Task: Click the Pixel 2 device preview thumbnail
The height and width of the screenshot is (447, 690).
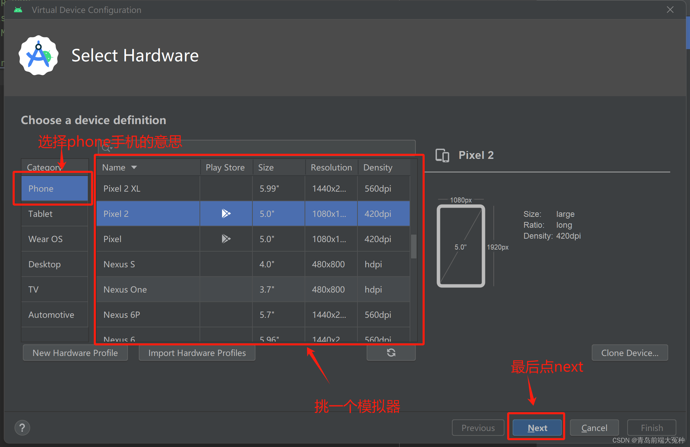Action: click(461, 246)
